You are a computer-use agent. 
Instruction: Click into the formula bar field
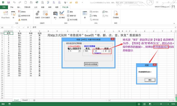103,27
